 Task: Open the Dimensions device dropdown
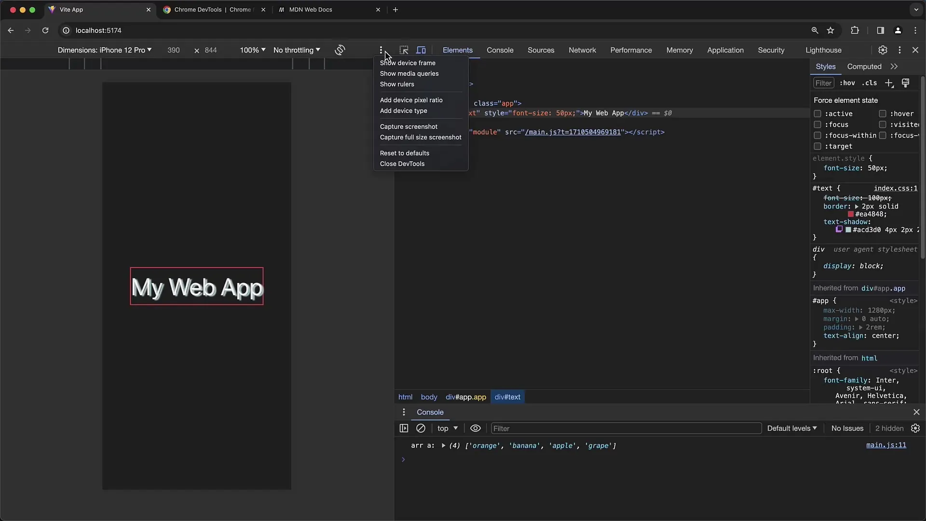(x=104, y=50)
